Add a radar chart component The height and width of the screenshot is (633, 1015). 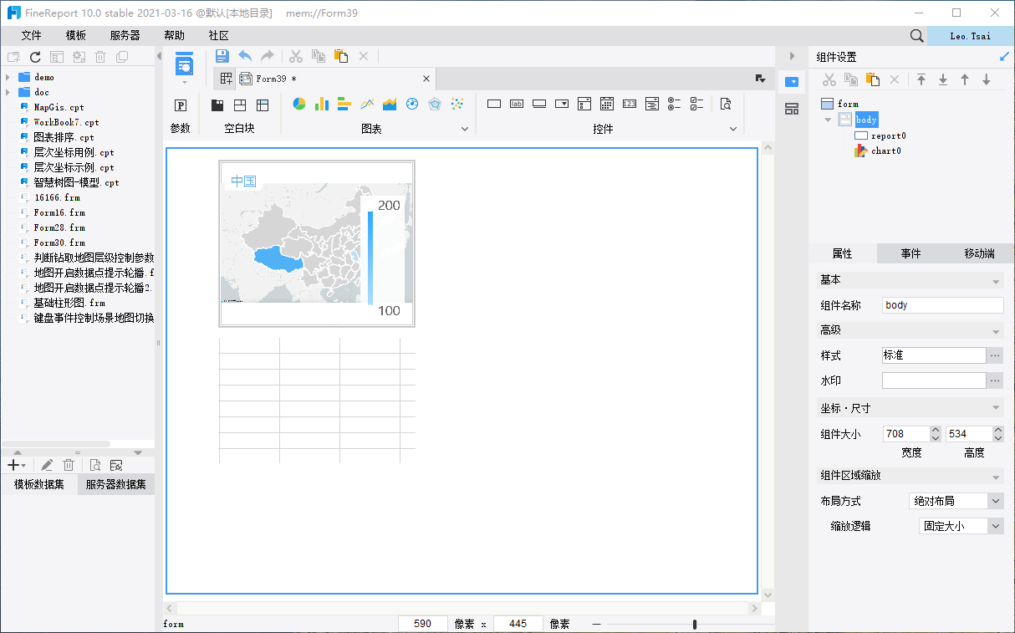pyautogui.click(x=435, y=105)
